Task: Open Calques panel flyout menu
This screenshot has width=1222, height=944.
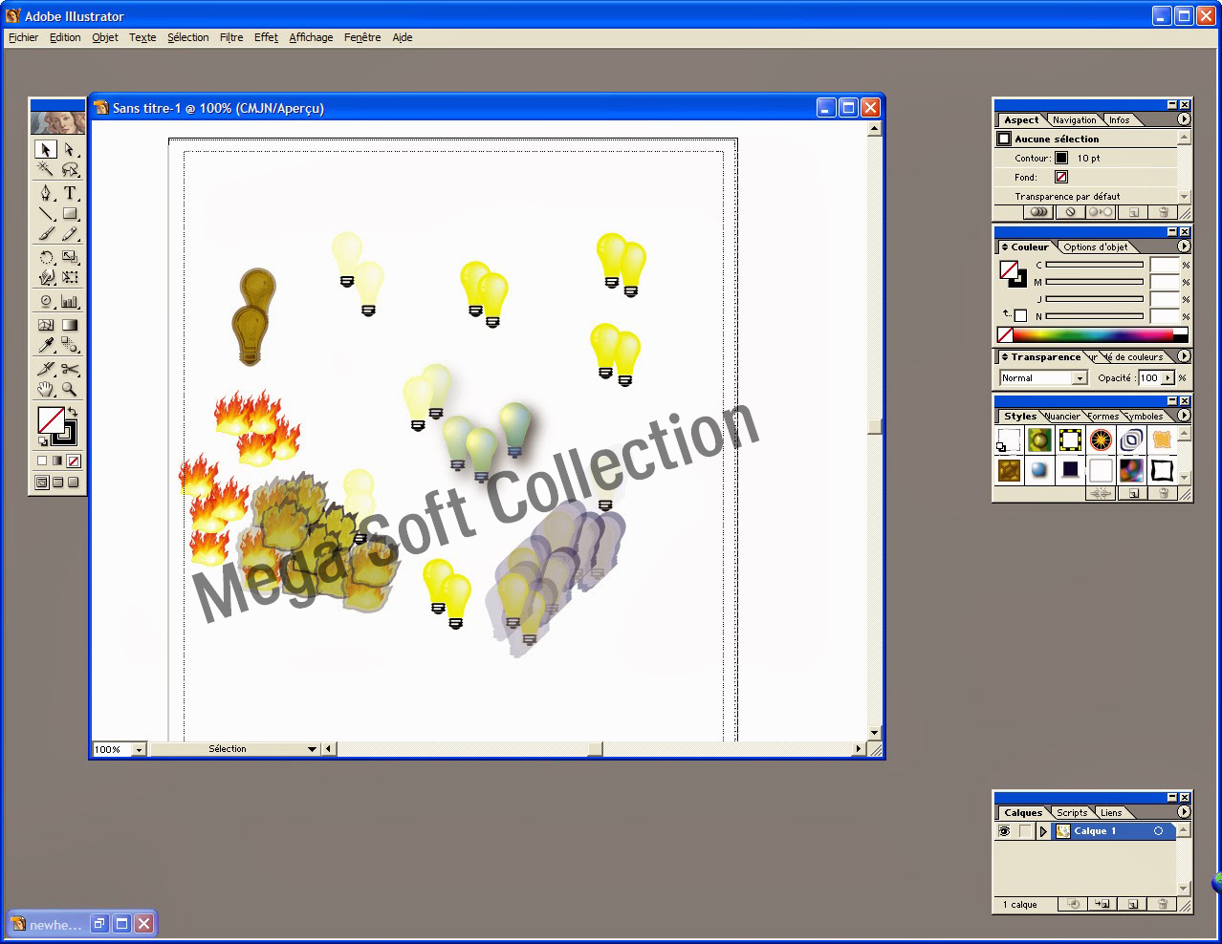Action: coord(1184,812)
